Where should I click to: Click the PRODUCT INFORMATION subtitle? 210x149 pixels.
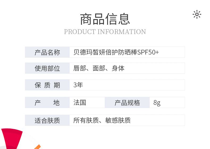tap(105, 32)
